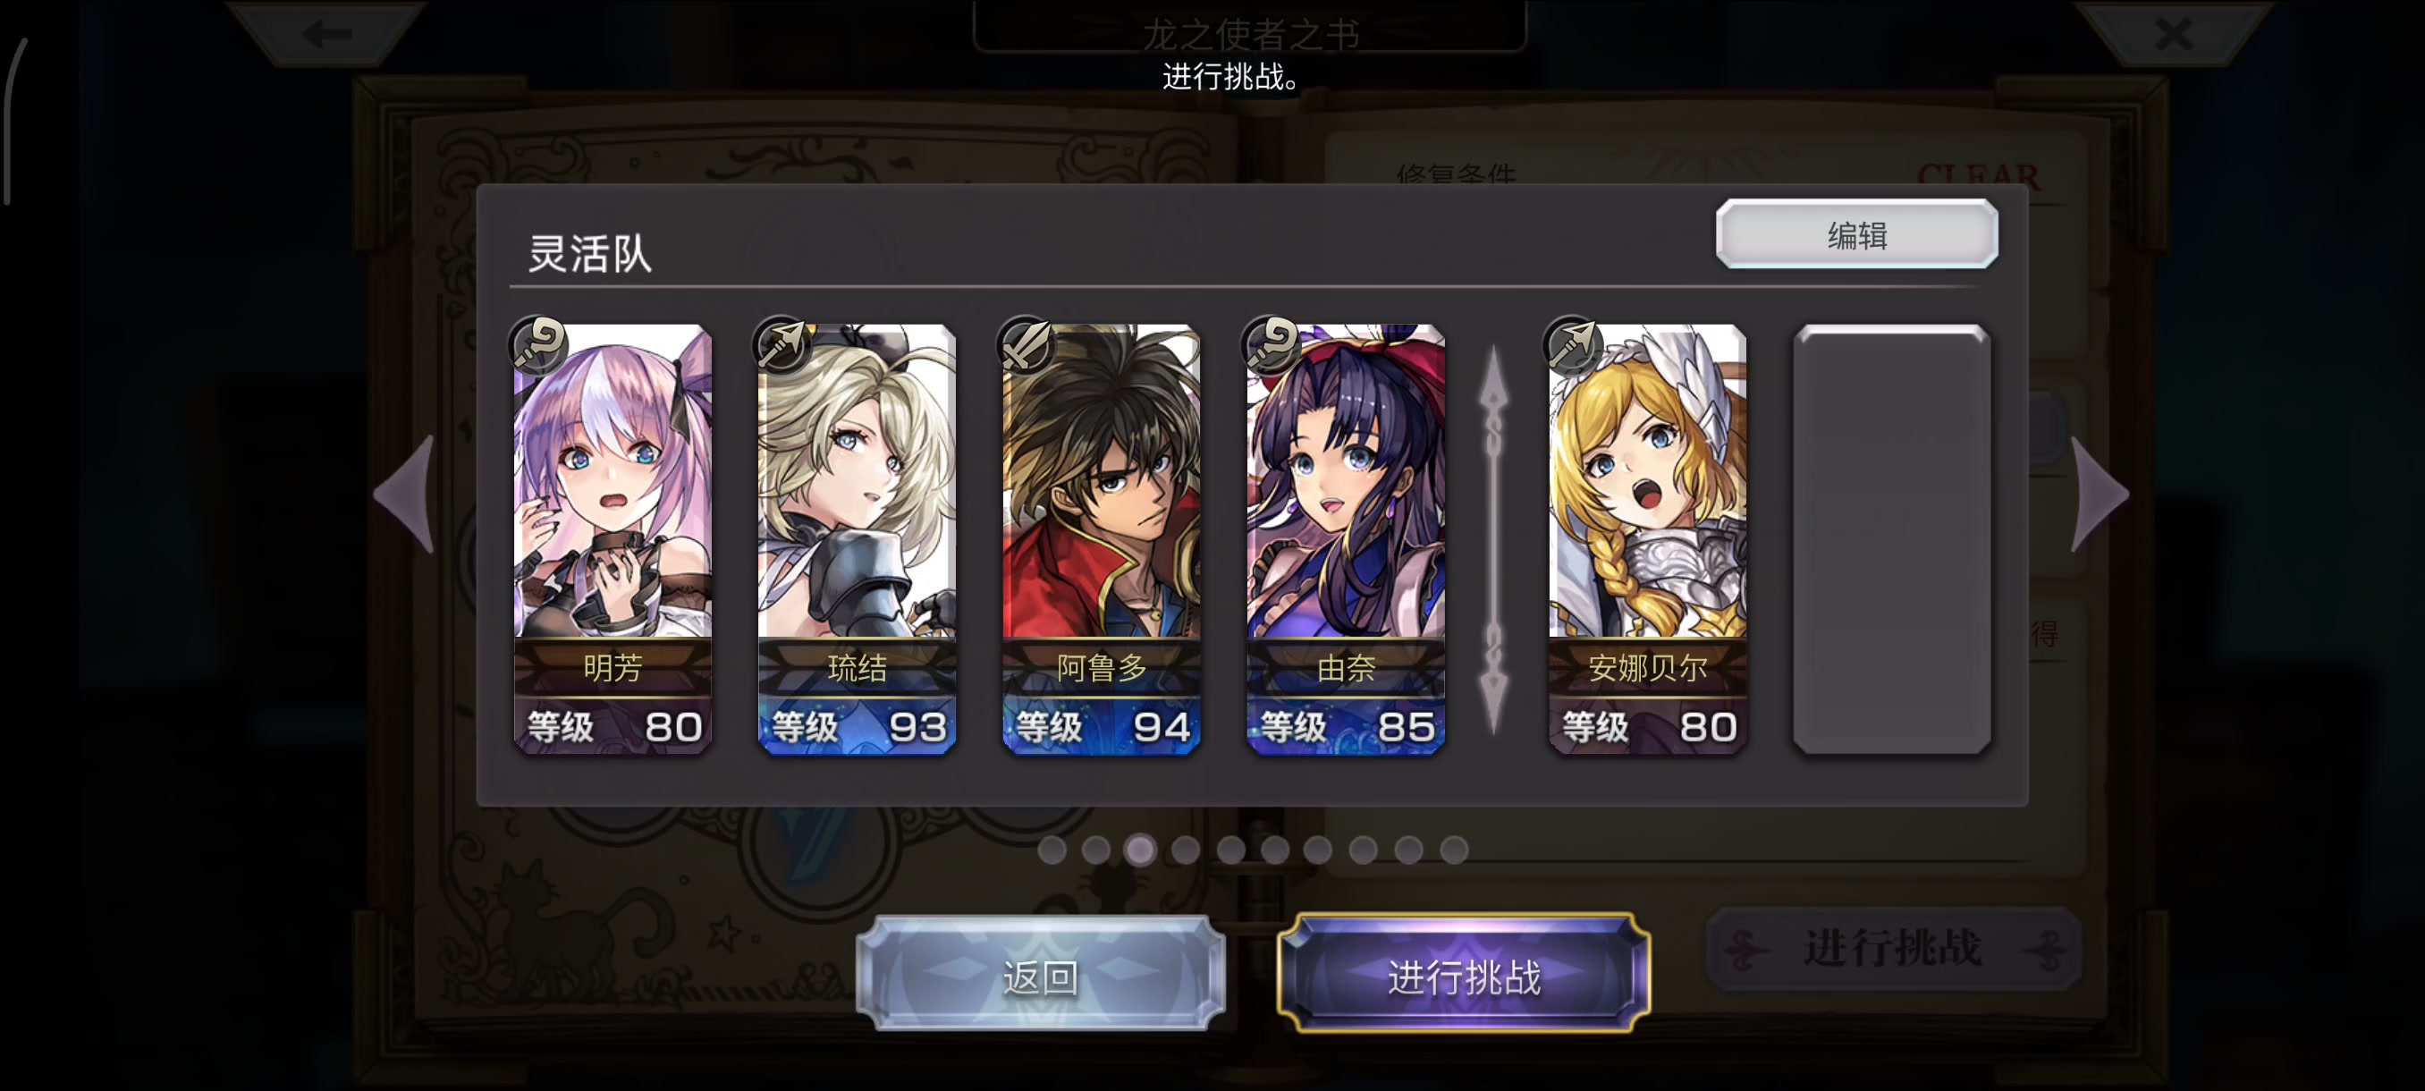Click the sword weapon icon on 阿鲁多's card
Screen dimensions: 2425x1091
pyautogui.click(x=1027, y=344)
